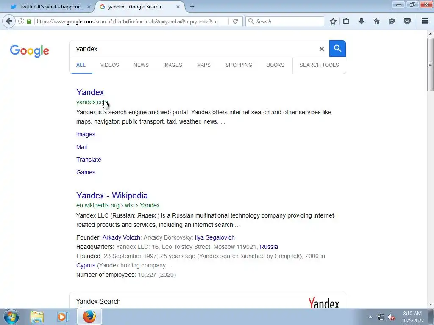Viewport: 434px width, 325px height.
Task: Switch to SHOPPING results
Action: 239,65
